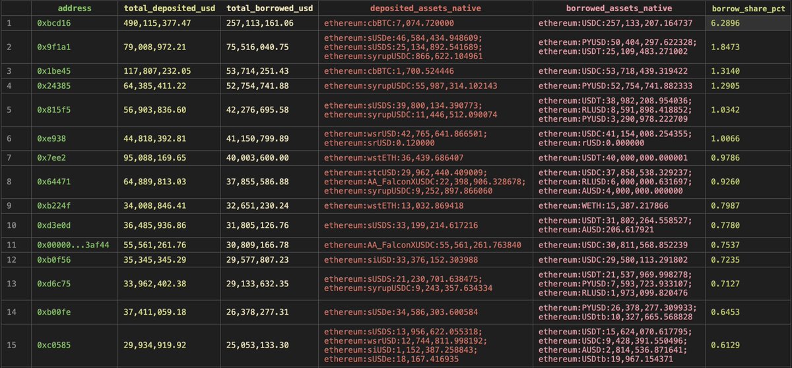This screenshot has width=792, height=368.
Task: Select borrow share value 1.2905
Action: [725, 86]
